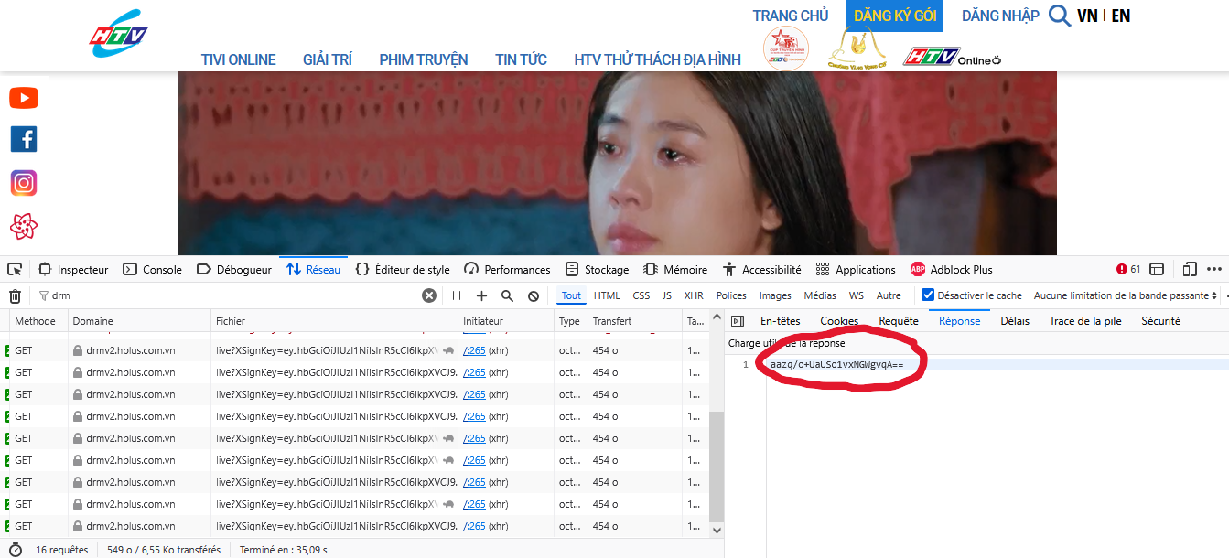
Task: Switch site language to EN
Action: pos(1120,16)
